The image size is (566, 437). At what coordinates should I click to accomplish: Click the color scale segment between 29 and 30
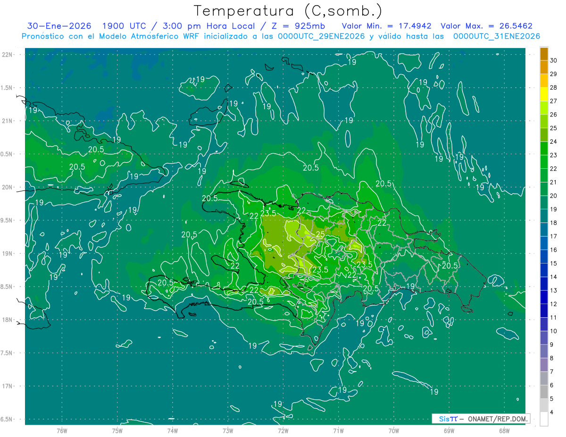[544, 67]
